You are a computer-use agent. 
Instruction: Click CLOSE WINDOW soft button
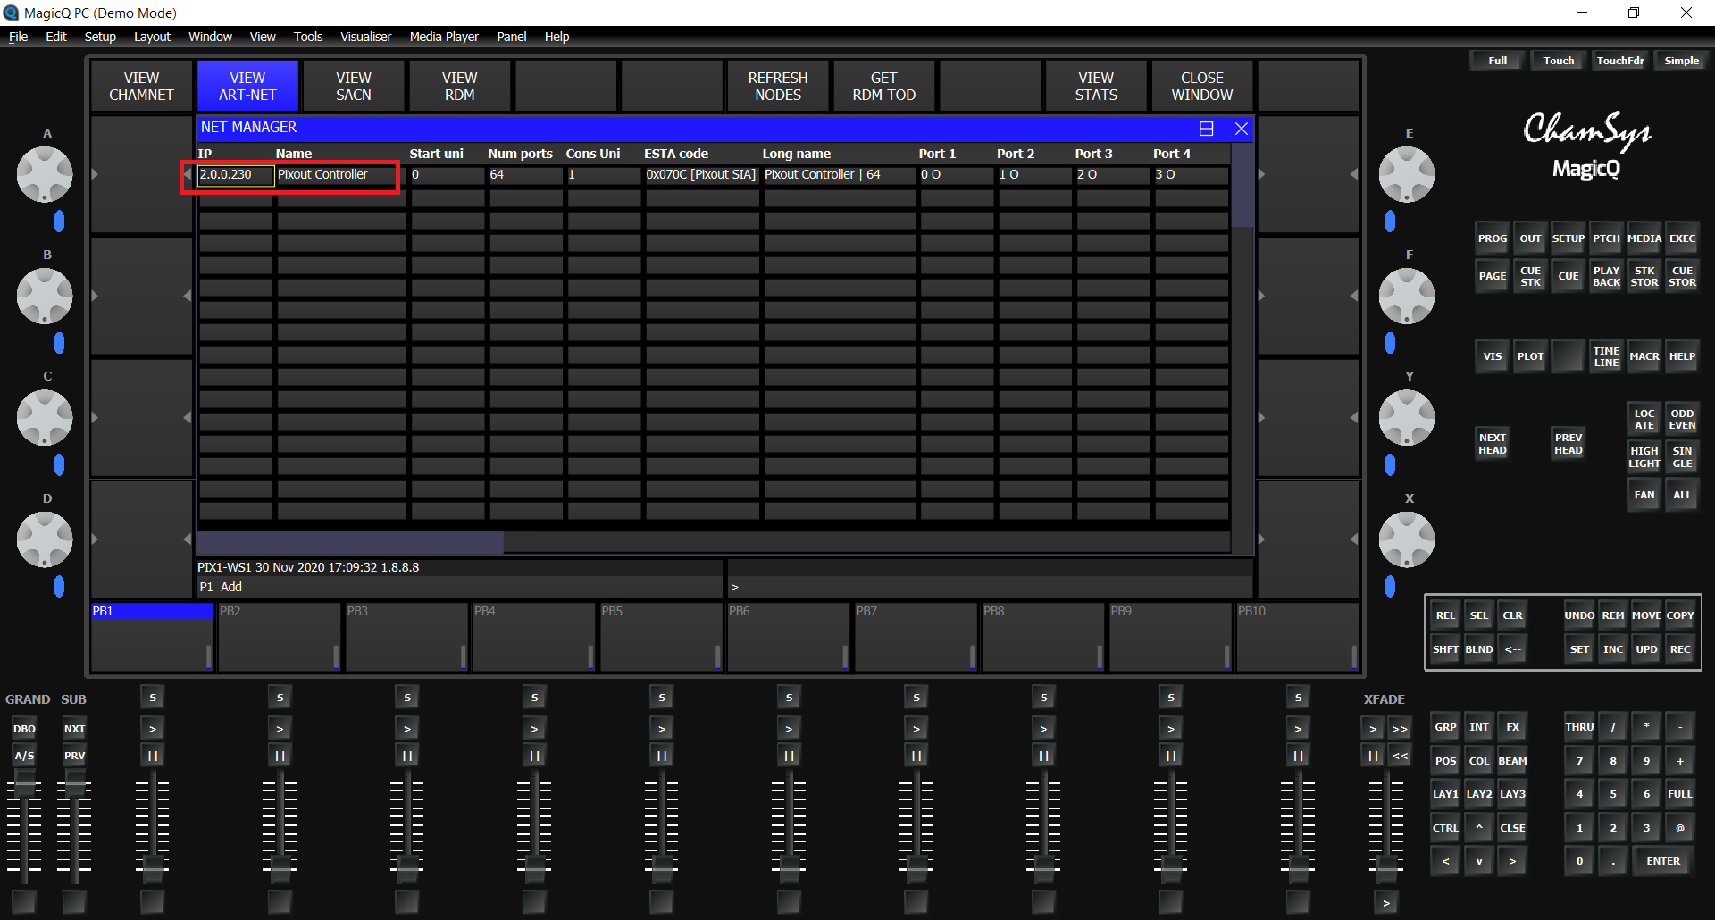(1202, 87)
